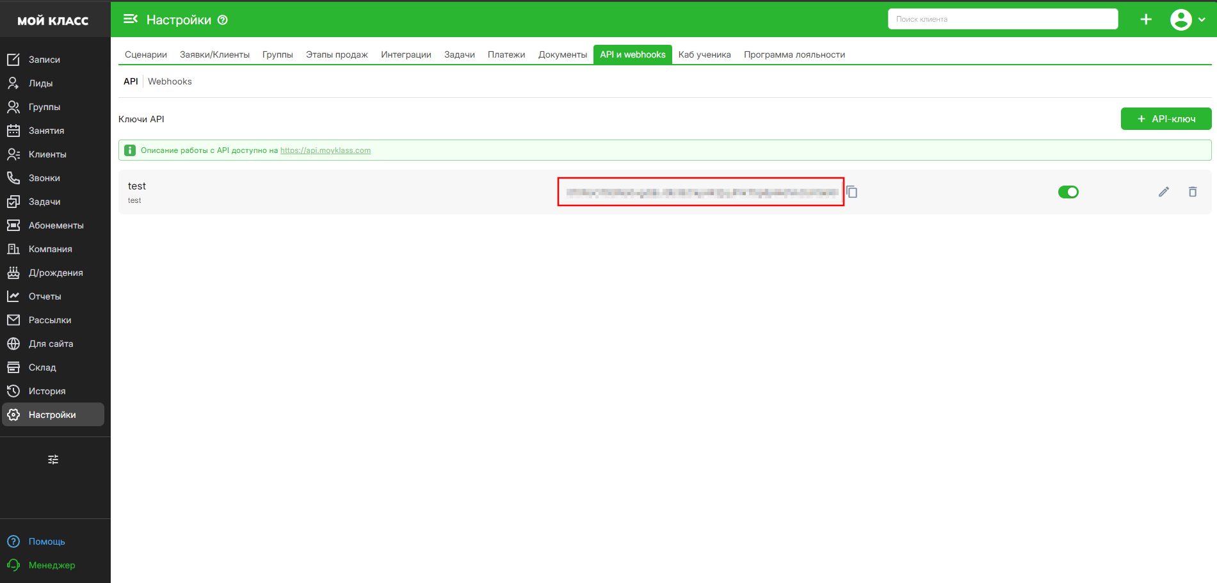Open Для сайта section

pos(52,344)
